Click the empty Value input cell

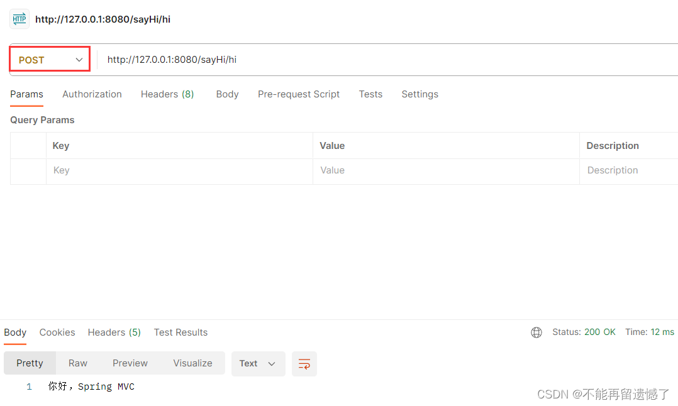[447, 170]
